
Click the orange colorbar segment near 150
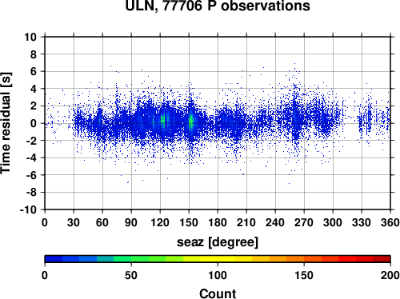[304, 259]
